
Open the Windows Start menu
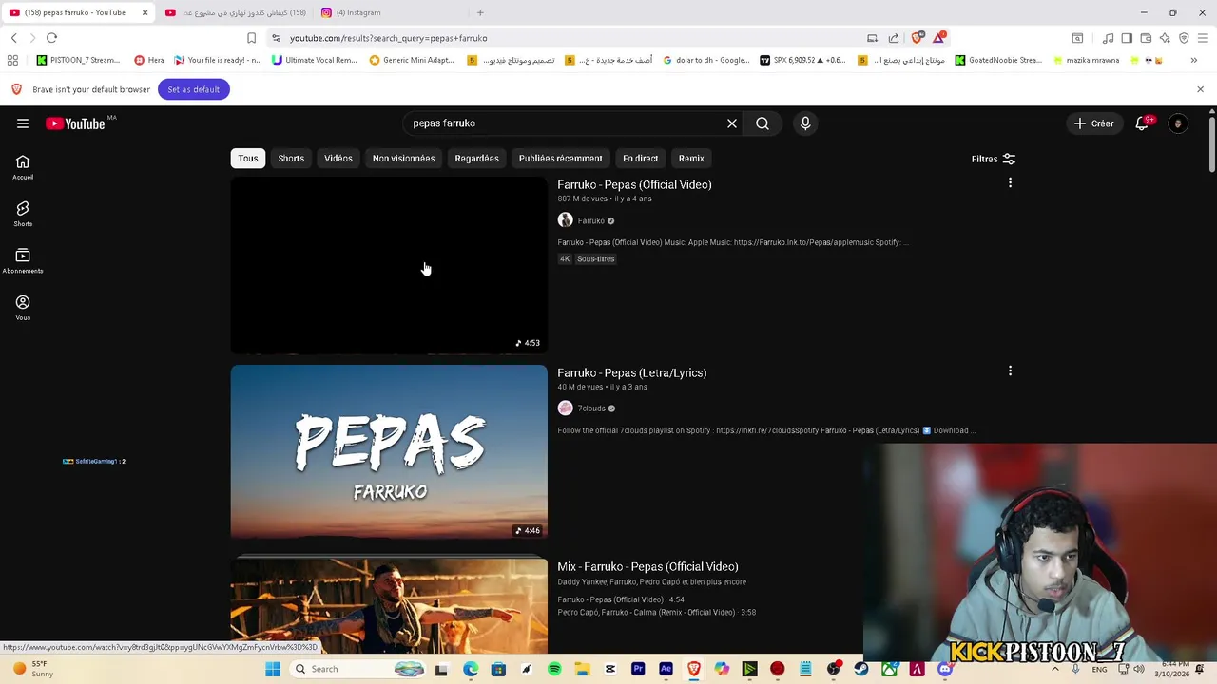tap(273, 669)
